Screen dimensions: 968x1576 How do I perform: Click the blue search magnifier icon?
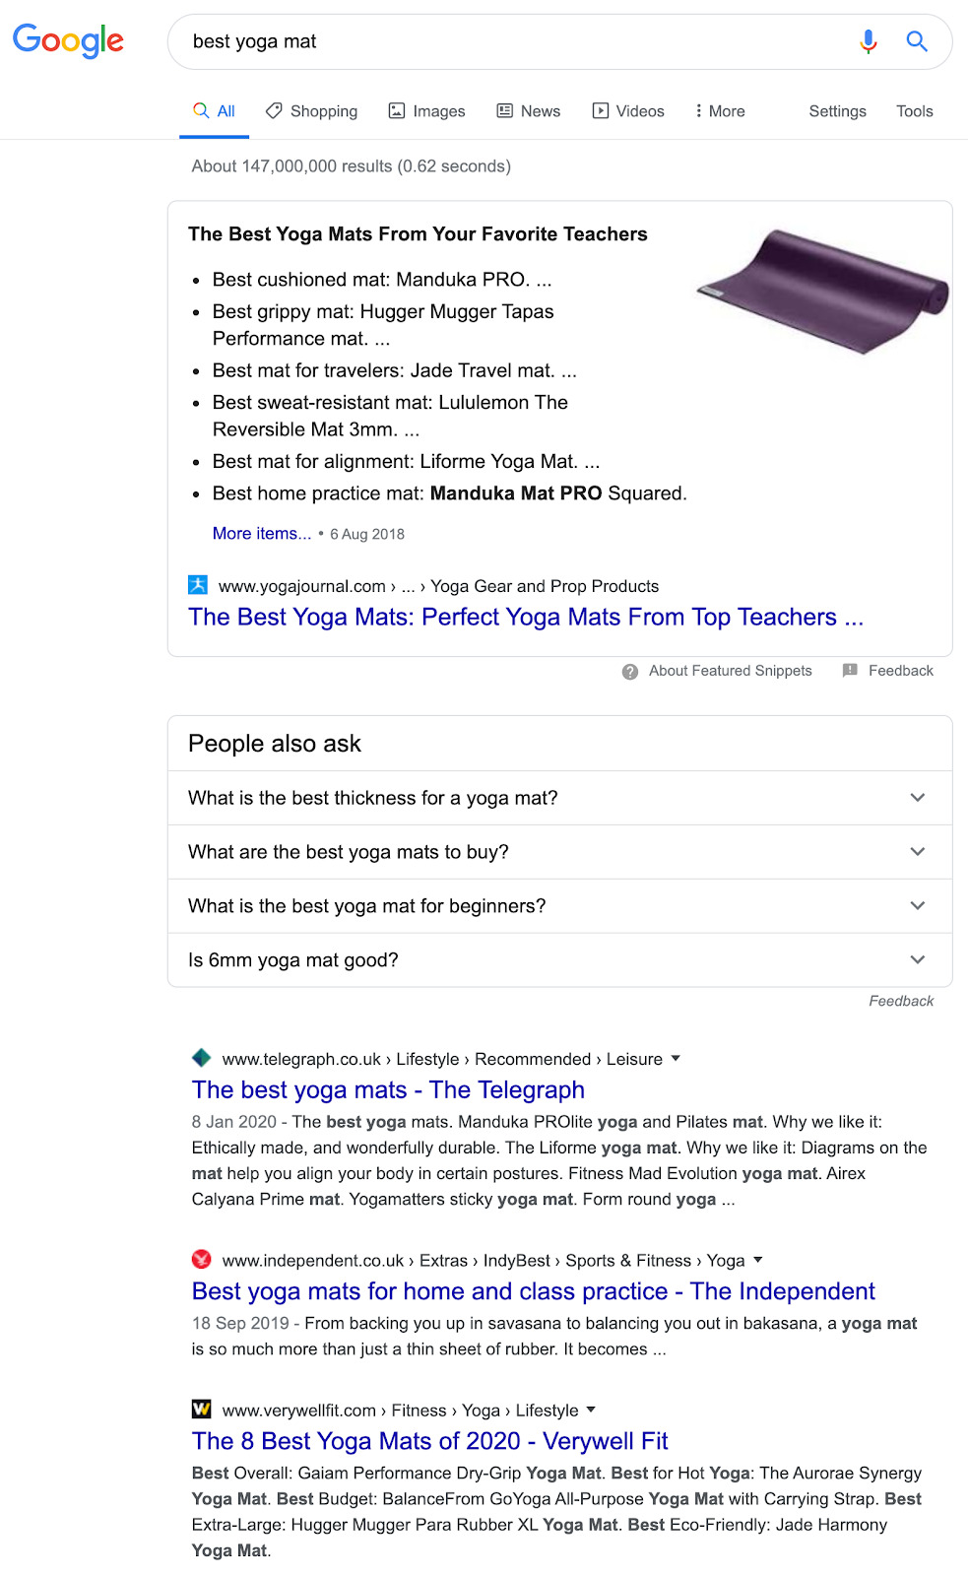pyautogui.click(x=917, y=41)
